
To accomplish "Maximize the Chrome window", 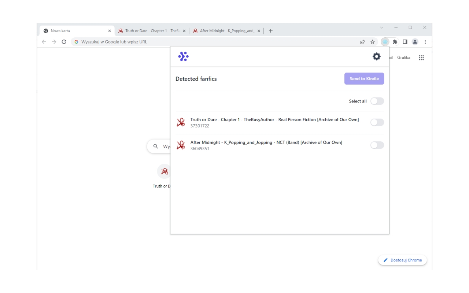I will pyautogui.click(x=410, y=27).
